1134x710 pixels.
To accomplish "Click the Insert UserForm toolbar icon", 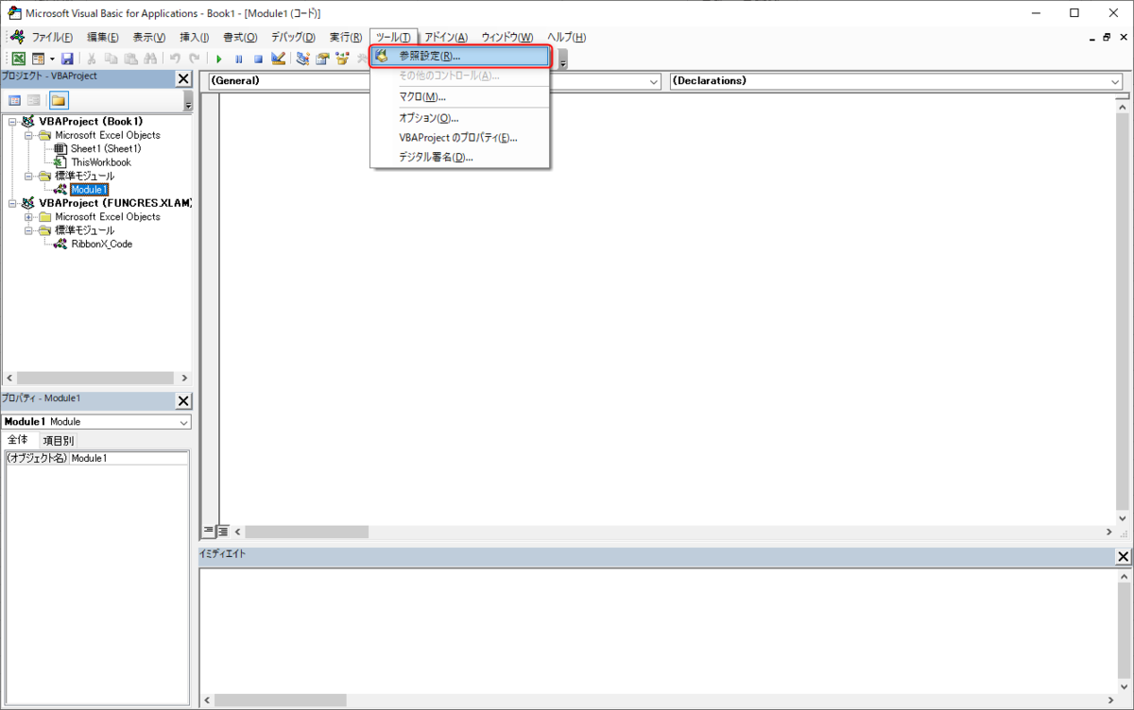I will tap(38, 59).
